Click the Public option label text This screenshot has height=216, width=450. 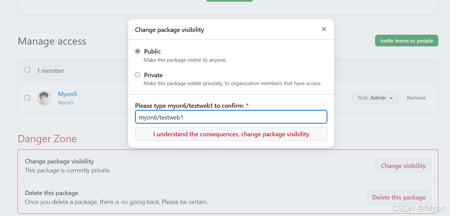coord(152,52)
